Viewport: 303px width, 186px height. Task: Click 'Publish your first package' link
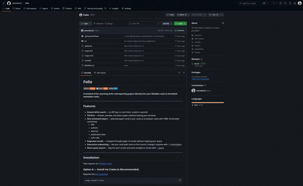tap(200, 79)
